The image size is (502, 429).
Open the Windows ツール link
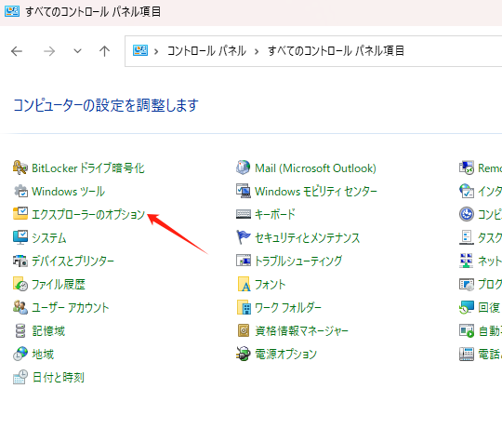pos(68,192)
